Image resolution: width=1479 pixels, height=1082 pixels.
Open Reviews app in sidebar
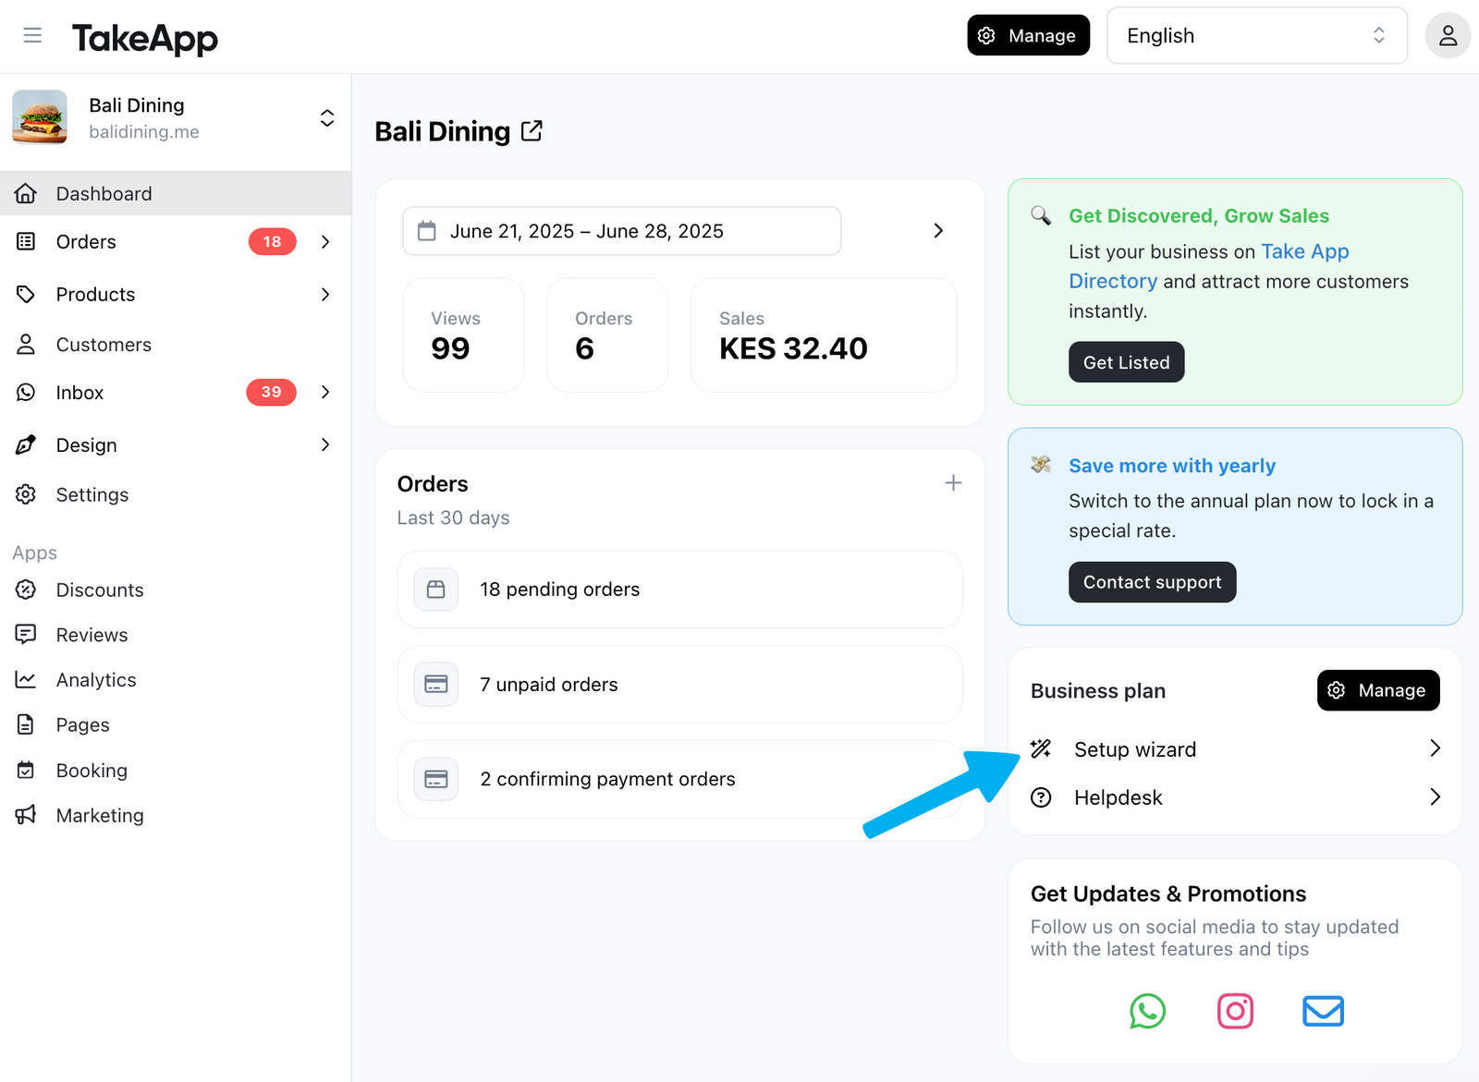pyautogui.click(x=176, y=635)
